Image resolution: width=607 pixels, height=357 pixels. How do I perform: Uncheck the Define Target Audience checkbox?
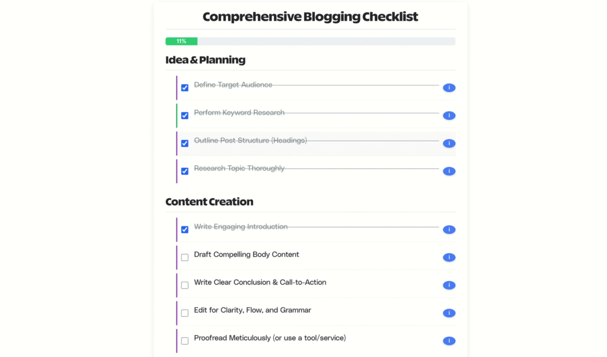[184, 87]
